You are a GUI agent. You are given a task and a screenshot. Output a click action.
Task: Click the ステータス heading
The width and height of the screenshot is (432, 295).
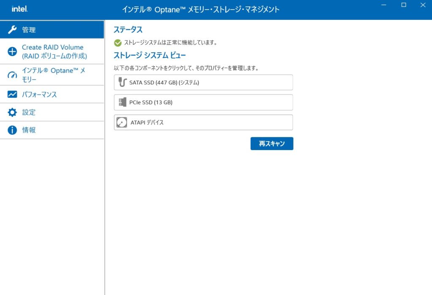click(x=128, y=29)
